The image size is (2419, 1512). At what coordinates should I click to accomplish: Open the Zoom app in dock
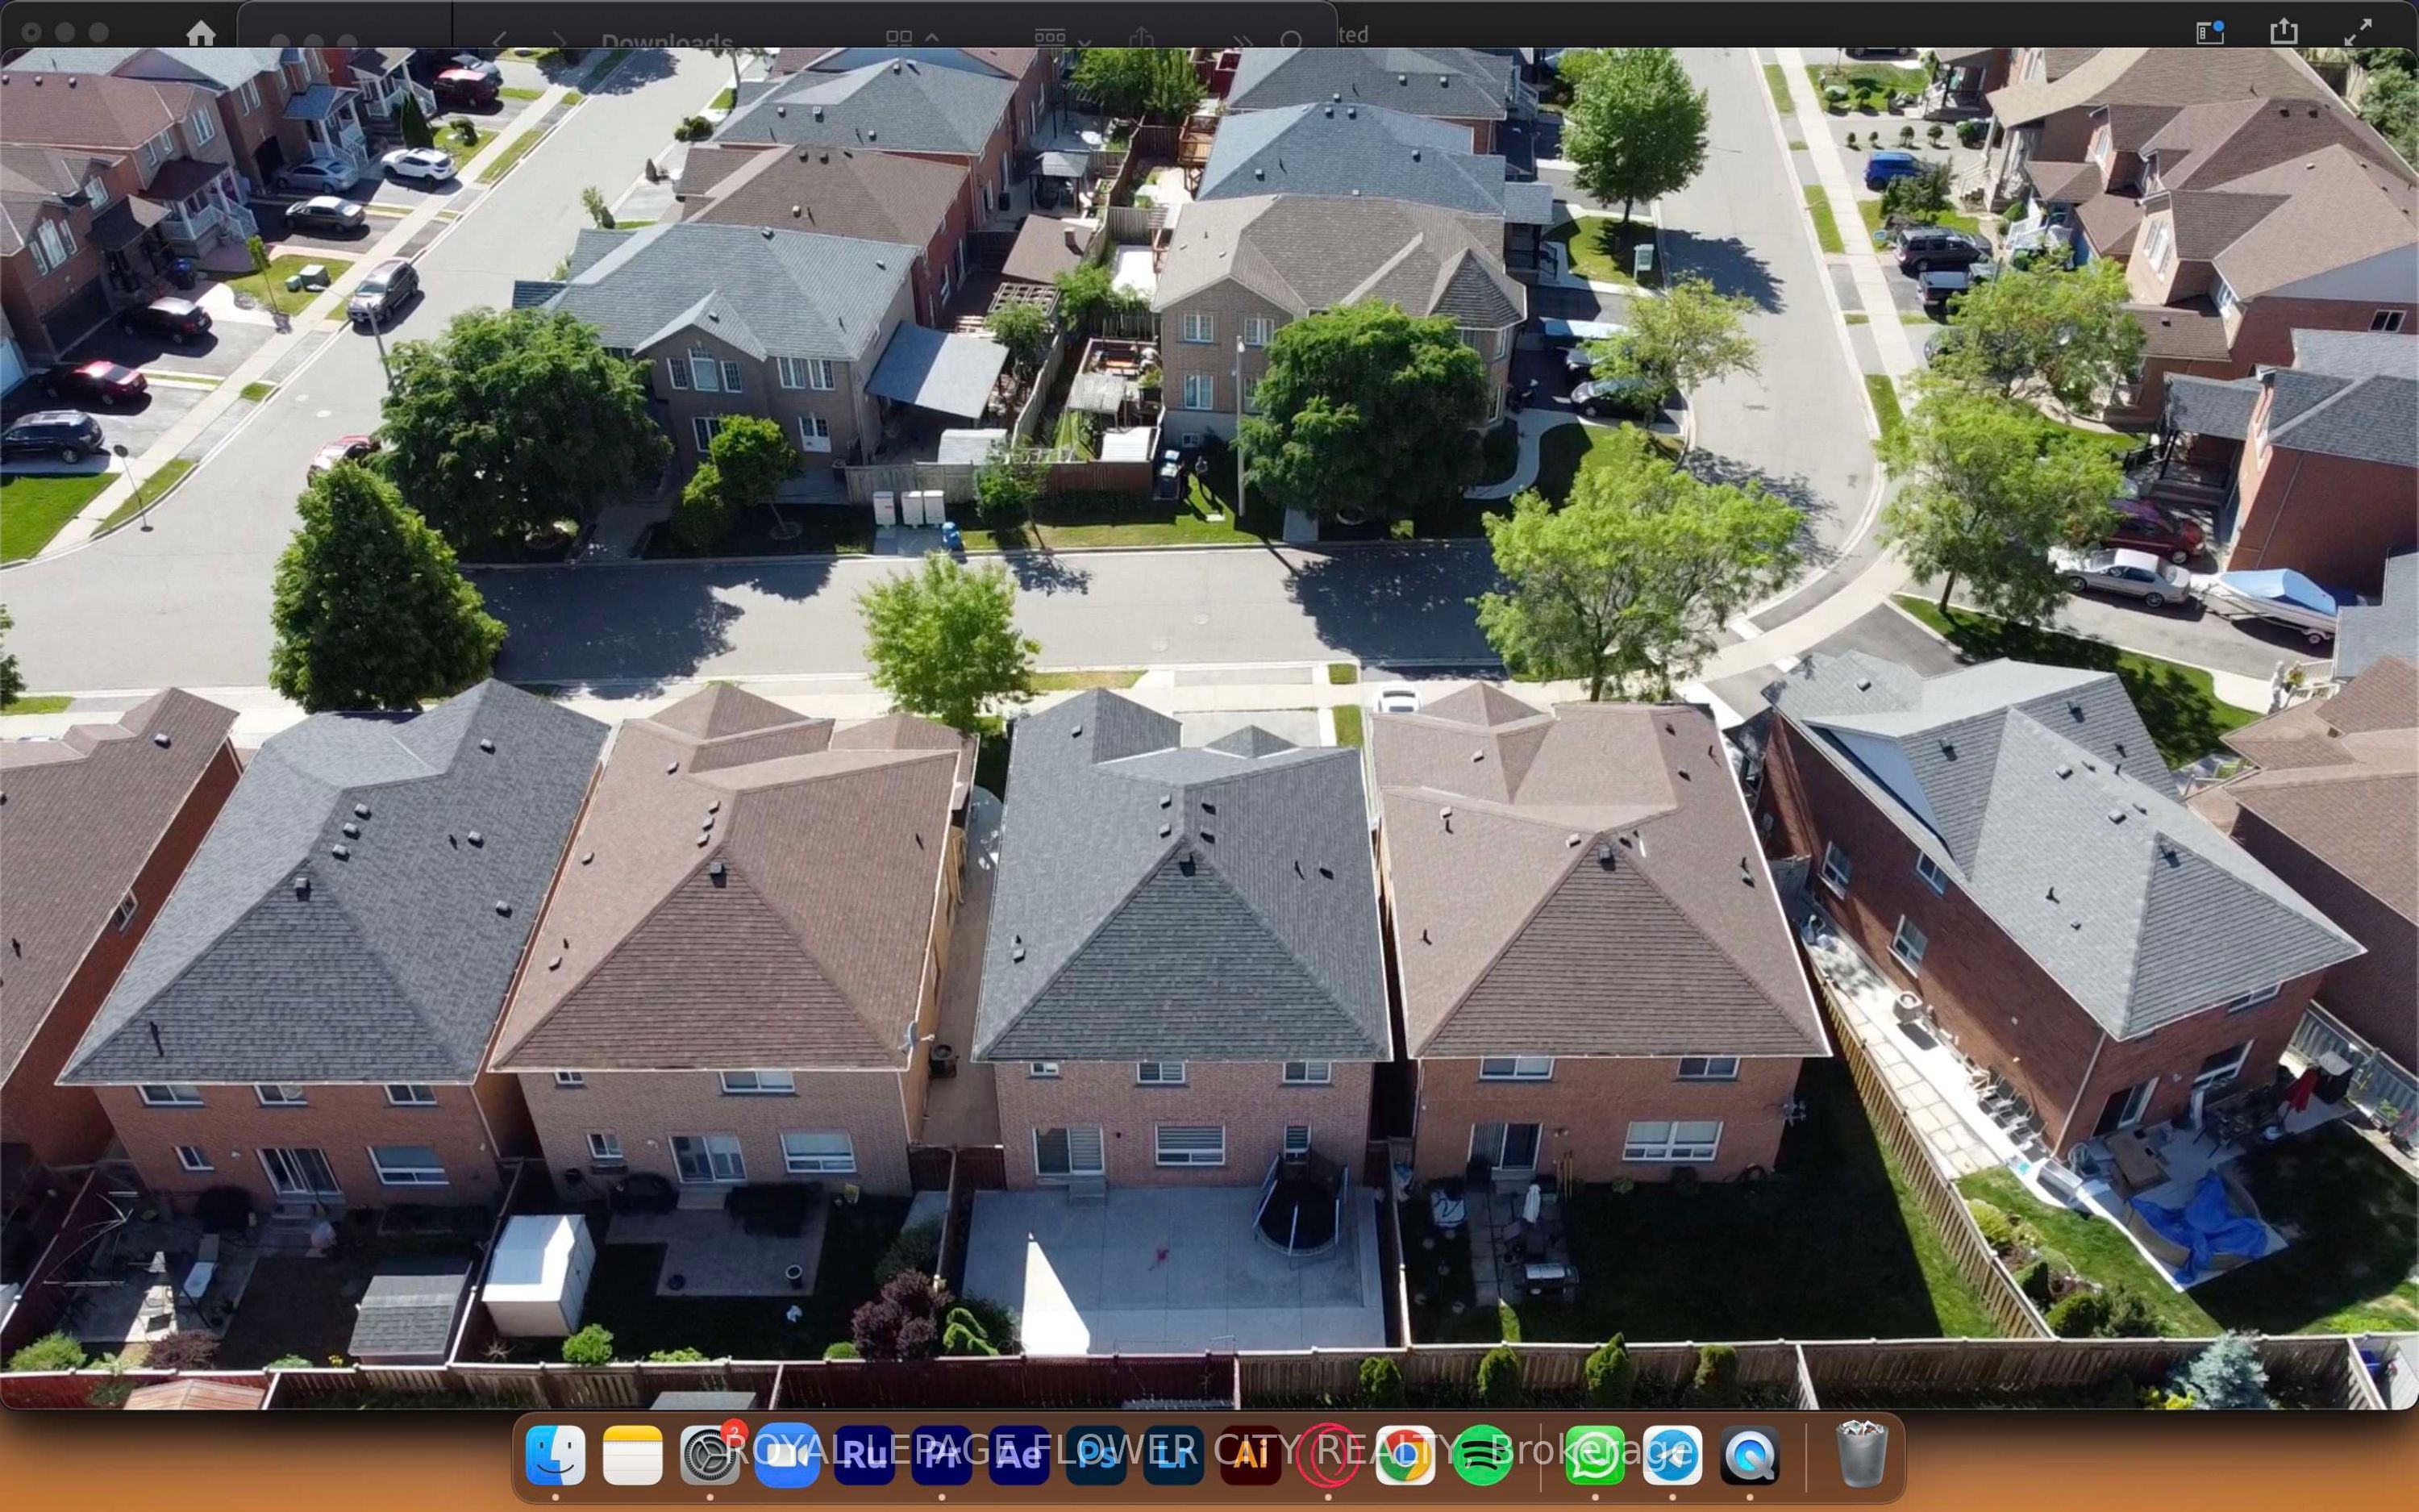787,1455
